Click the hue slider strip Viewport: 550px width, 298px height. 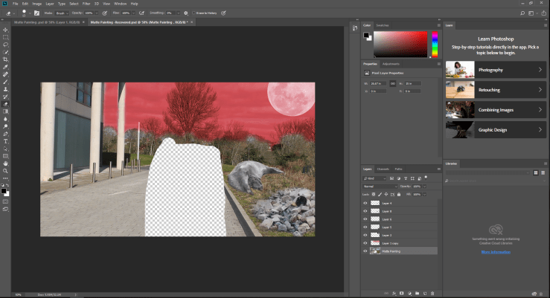[x=435, y=45]
